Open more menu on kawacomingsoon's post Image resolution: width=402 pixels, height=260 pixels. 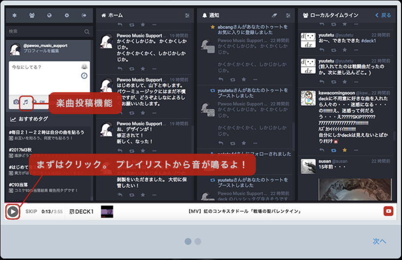point(356,150)
